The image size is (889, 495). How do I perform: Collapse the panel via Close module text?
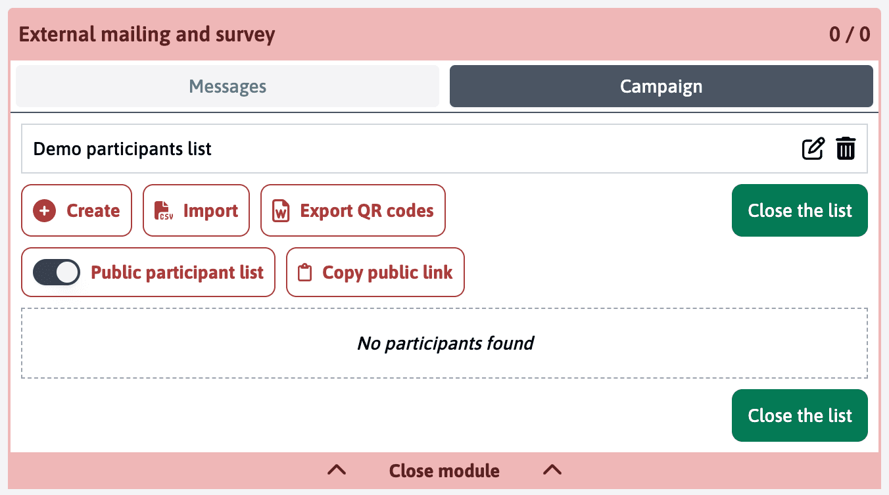(x=445, y=471)
